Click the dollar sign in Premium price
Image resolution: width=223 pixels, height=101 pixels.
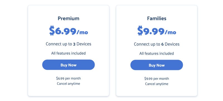(x=52, y=31)
